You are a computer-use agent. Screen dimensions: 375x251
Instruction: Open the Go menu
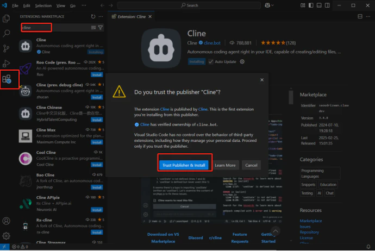73,5
